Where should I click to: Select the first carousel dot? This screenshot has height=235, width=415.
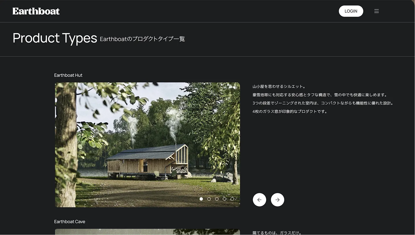point(201,199)
